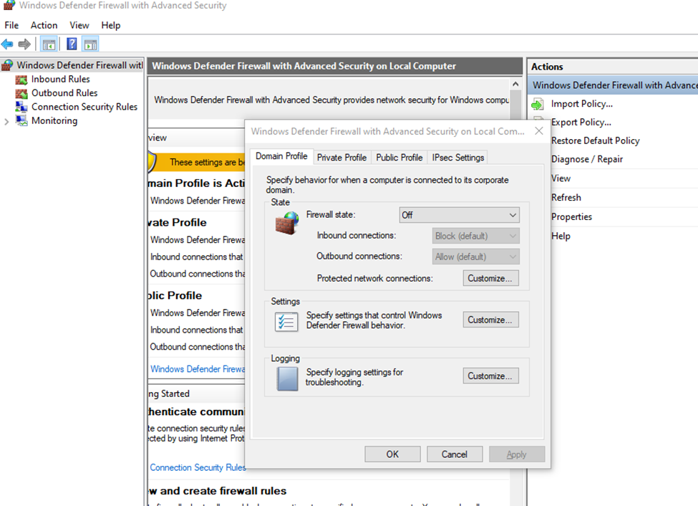Click the back navigation arrow

(8, 43)
